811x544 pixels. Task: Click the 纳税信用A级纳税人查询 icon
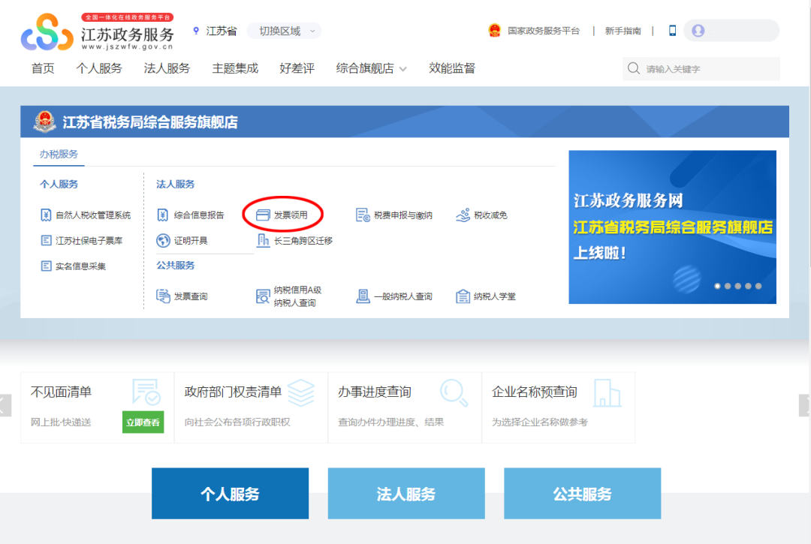point(264,296)
